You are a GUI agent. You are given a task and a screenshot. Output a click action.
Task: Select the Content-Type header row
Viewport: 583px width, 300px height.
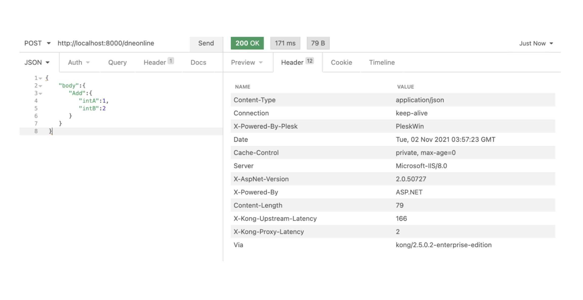[x=329, y=100]
